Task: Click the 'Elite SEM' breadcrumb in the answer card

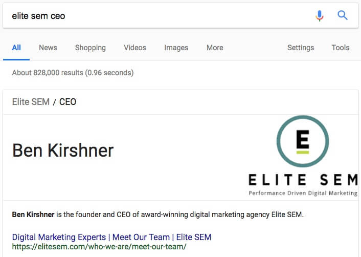Action: point(31,102)
